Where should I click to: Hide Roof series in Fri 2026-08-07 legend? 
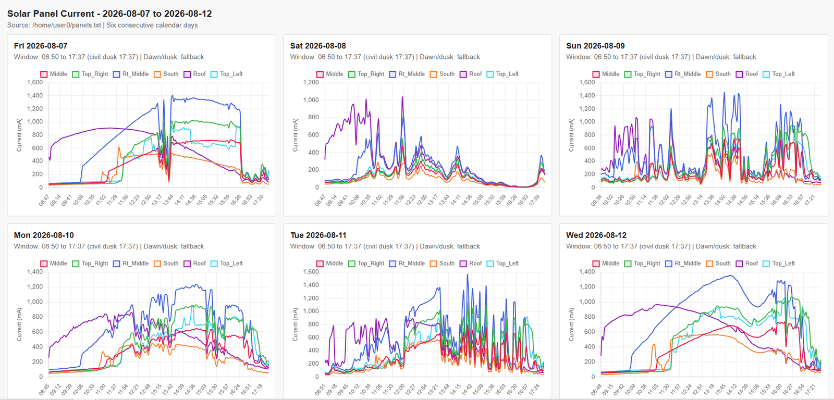pos(195,74)
